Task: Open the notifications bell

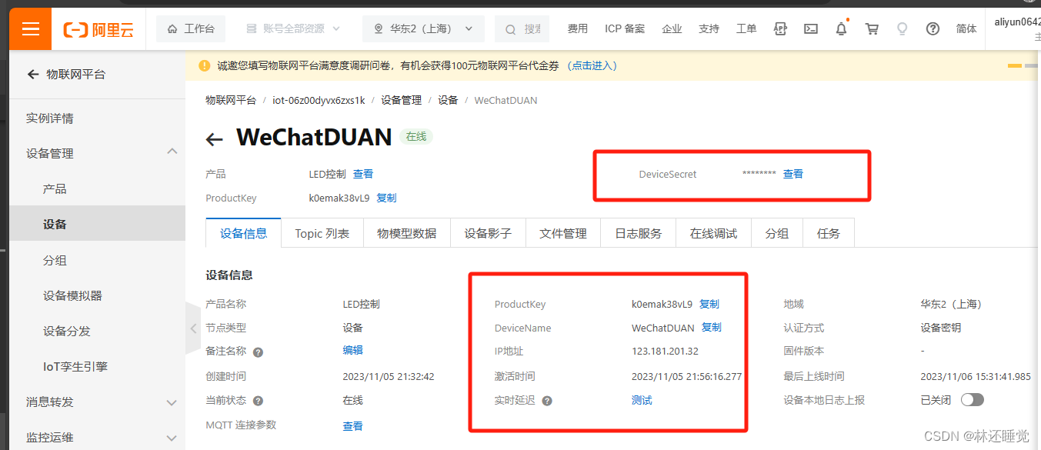Action: (842, 29)
